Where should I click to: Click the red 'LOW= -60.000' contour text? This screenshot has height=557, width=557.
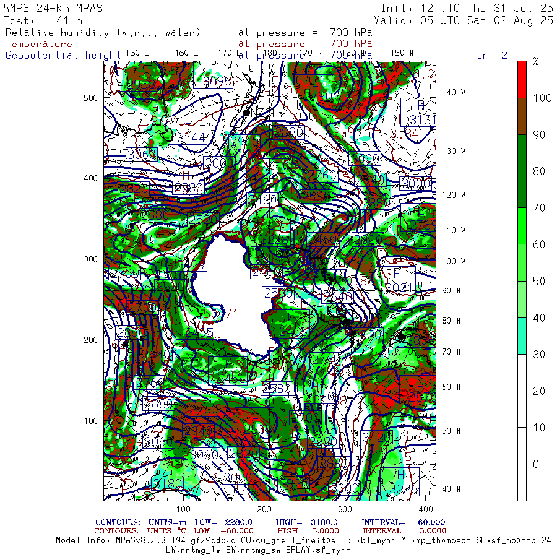(x=223, y=531)
